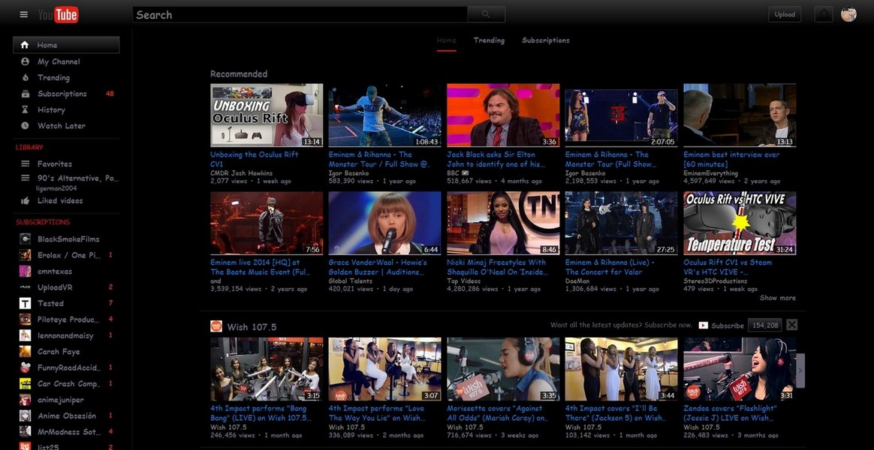Click the Subscriptions icon in sidebar
Image resolution: width=874 pixels, height=450 pixels.
coord(25,94)
